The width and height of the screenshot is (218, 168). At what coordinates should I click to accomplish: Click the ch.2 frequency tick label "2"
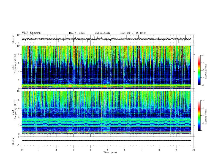click(x=20, y=125)
